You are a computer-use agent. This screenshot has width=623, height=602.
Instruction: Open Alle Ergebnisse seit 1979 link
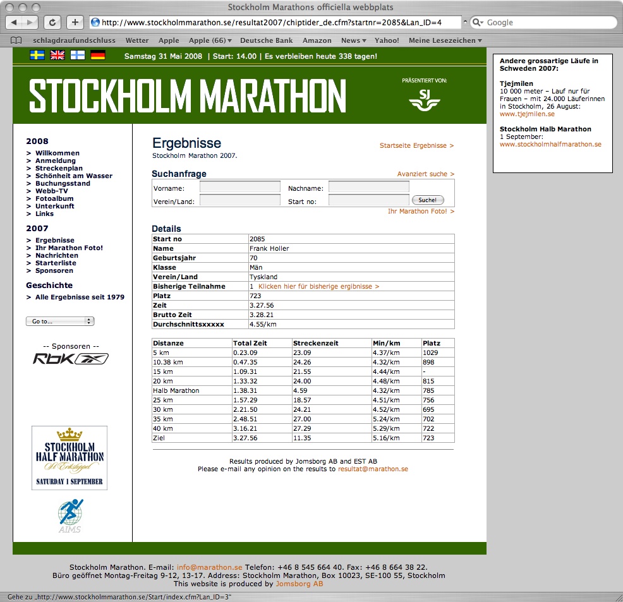(x=80, y=297)
